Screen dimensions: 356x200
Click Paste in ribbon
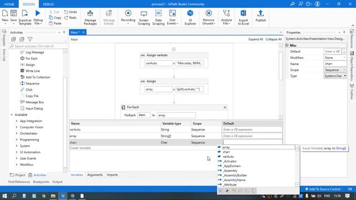[x=55, y=23]
